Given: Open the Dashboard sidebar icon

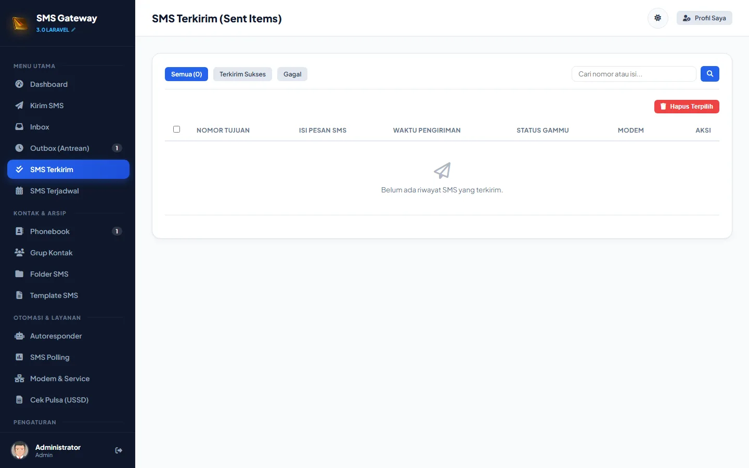Looking at the screenshot, I should click(19, 84).
